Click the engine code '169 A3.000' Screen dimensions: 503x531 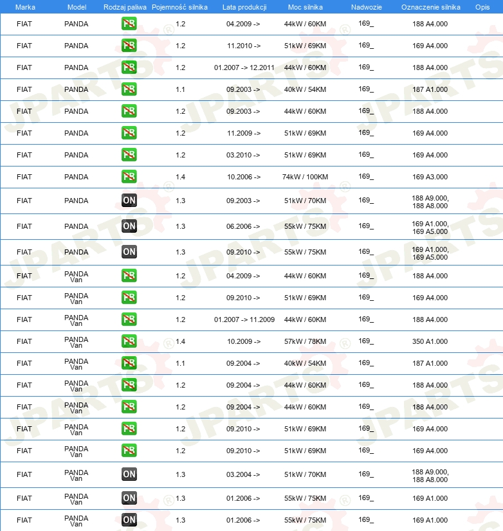[x=430, y=177]
